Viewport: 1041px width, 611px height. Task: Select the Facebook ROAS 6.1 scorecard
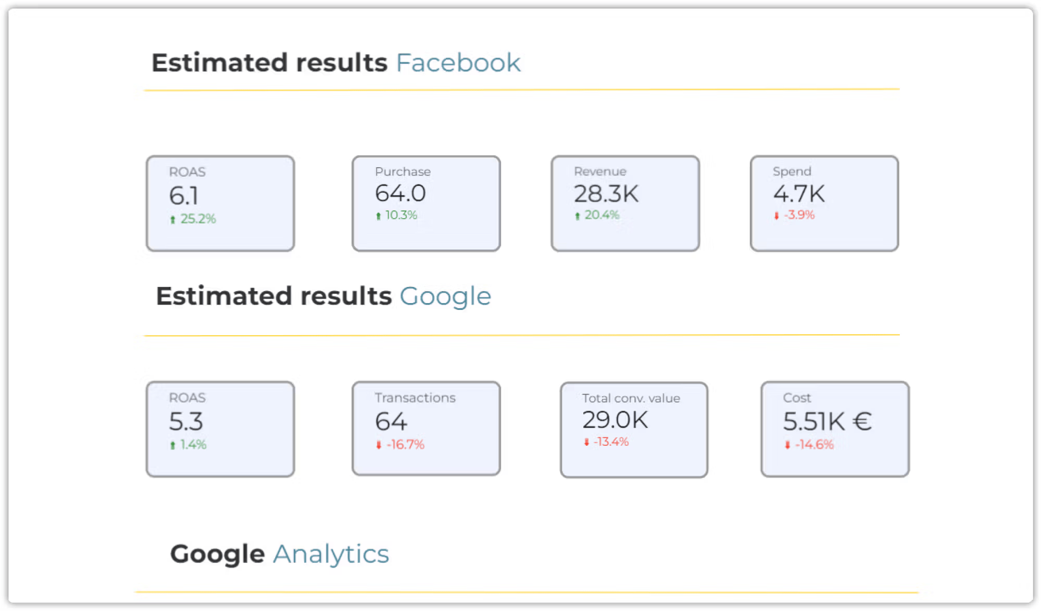click(220, 203)
